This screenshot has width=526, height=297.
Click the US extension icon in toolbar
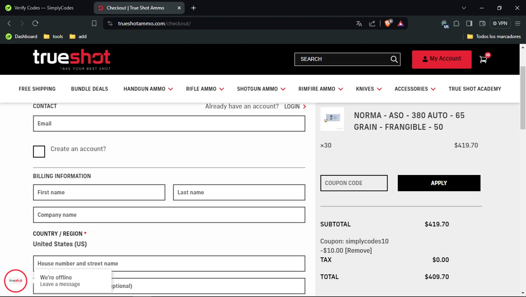445,24
